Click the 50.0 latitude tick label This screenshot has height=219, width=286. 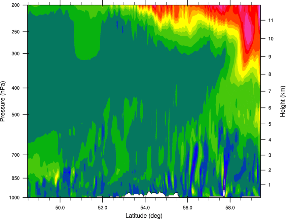[x=60, y=208]
